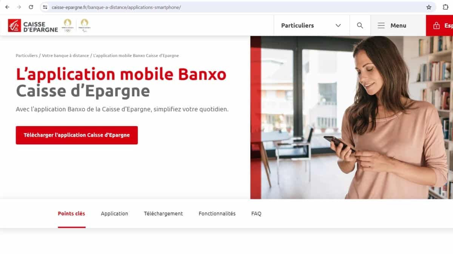Click the red padlock login icon

tap(436, 26)
